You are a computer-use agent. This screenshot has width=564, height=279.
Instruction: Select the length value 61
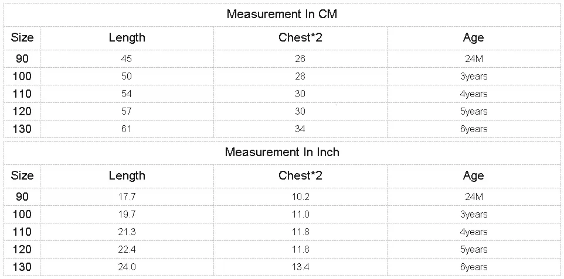tap(127, 129)
